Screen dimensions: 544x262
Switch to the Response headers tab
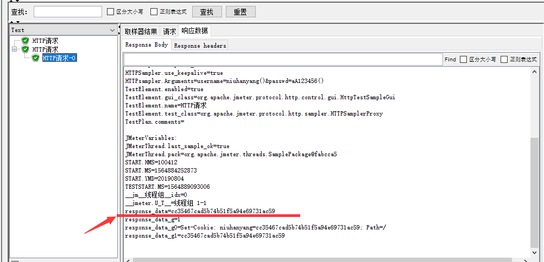pos(200,46)
